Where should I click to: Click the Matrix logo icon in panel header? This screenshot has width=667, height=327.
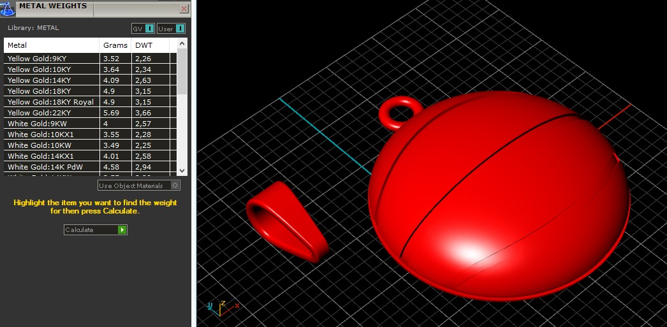(7, 8)
